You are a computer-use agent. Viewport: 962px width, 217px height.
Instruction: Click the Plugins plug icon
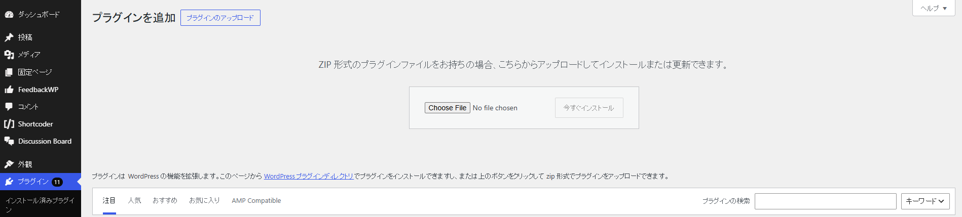pyautogui.click(x=9, y=182)
